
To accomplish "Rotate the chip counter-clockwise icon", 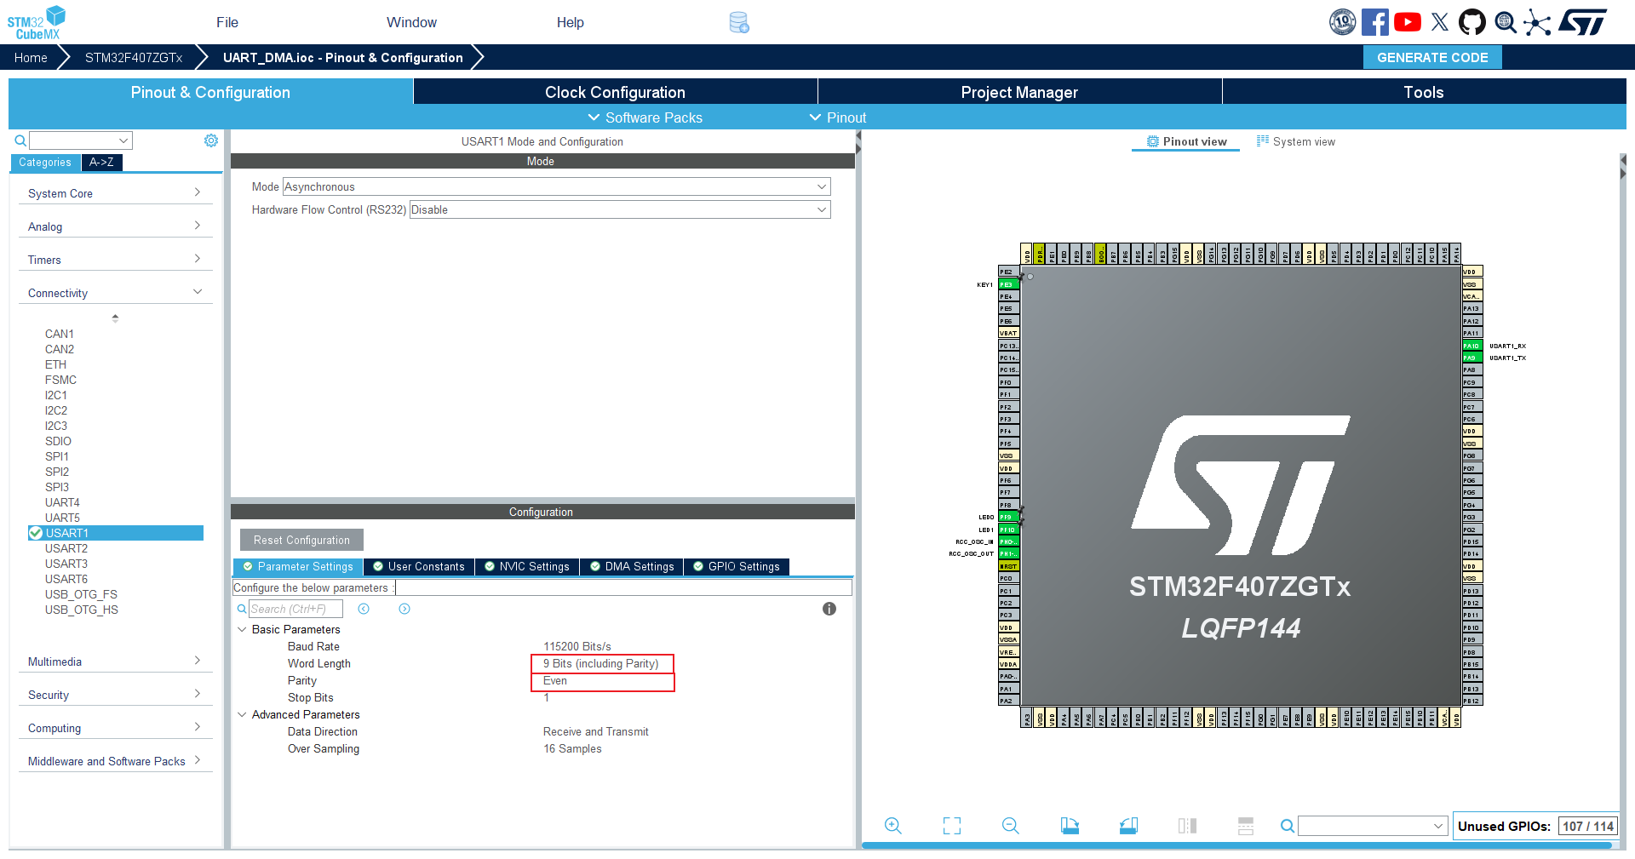I will (1128, 826).
